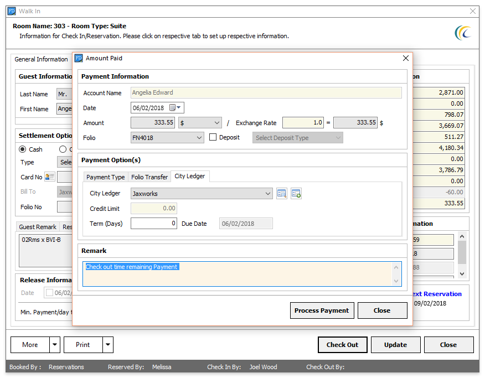Screen dimensions: 485x378
Task: Click the Term (Days) input field
Action: [154, 224]
